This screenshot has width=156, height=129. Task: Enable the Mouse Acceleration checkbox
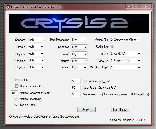[16, 86]
